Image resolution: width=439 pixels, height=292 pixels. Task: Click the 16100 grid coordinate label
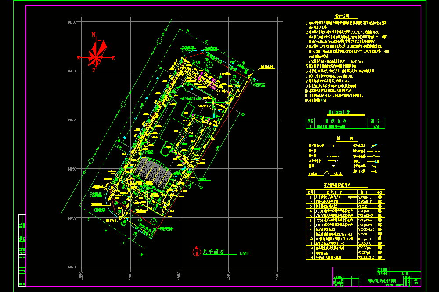click(x=72, y=22)
